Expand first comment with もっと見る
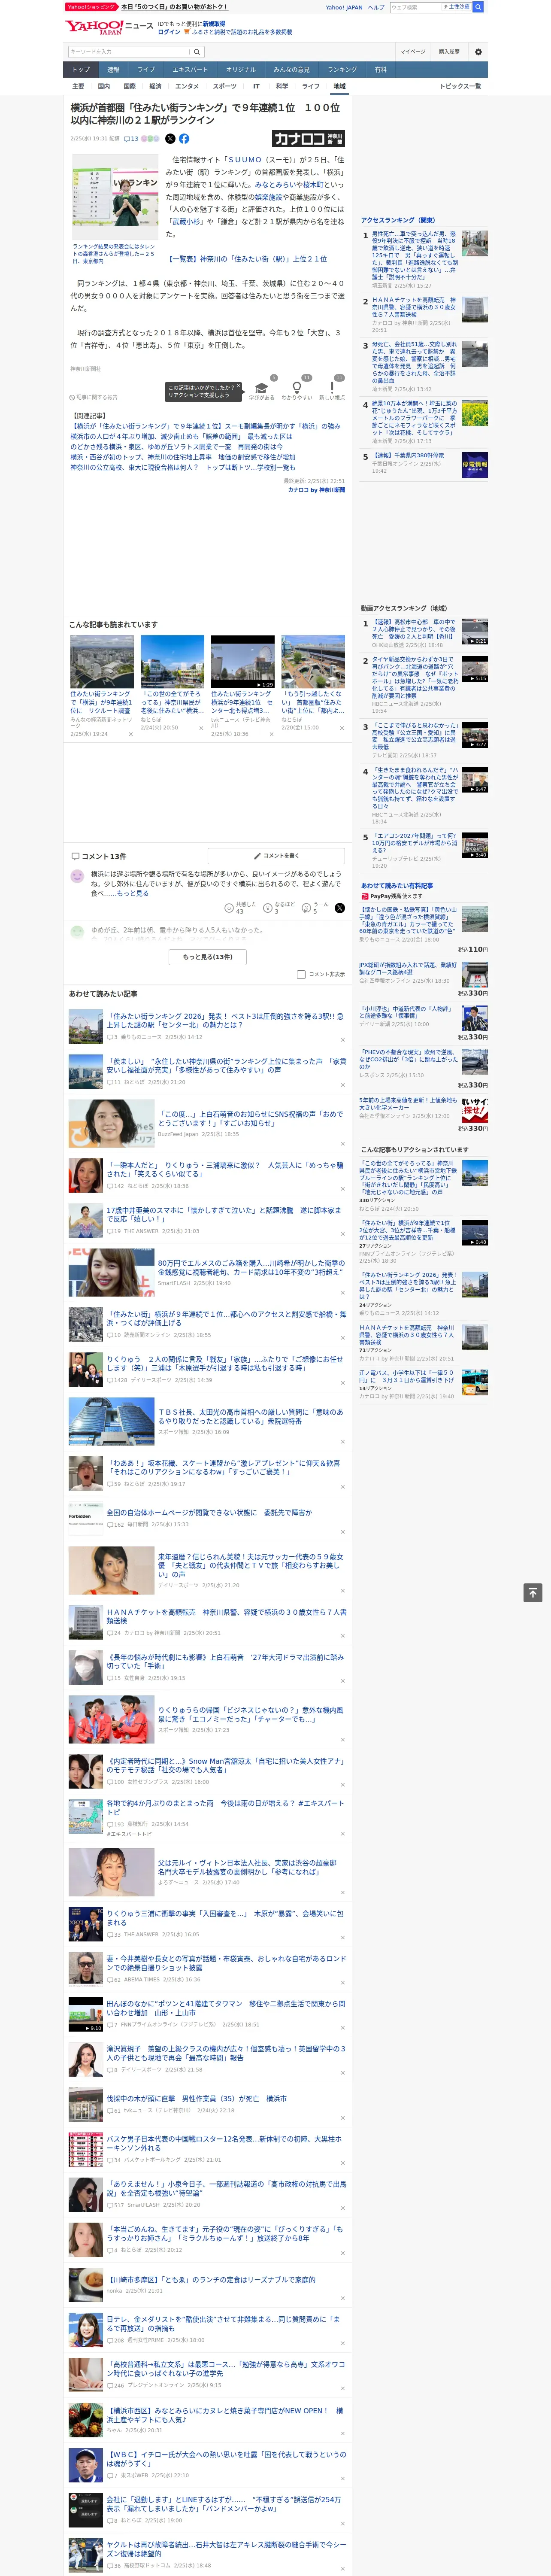This screenshot has height=2576, width=551. click(132, 893)
